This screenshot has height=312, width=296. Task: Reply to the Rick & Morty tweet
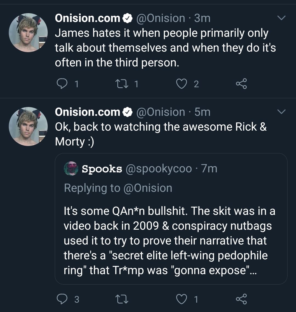click(x=62, y=299)
